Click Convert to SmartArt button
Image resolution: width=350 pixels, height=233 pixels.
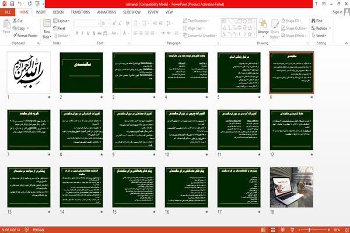coord(199,36)
